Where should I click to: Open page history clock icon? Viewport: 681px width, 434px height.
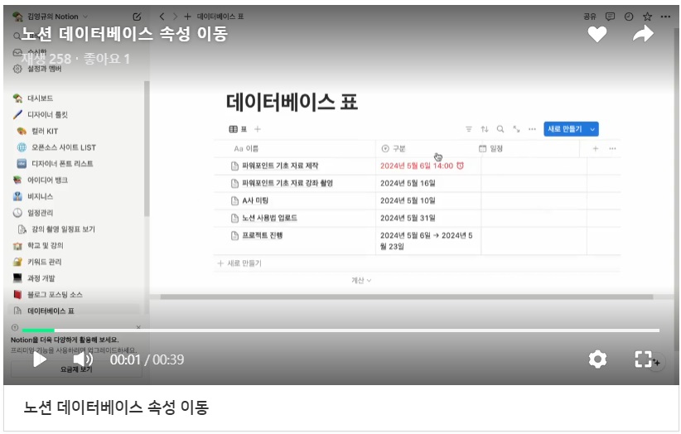coord(629,17)
